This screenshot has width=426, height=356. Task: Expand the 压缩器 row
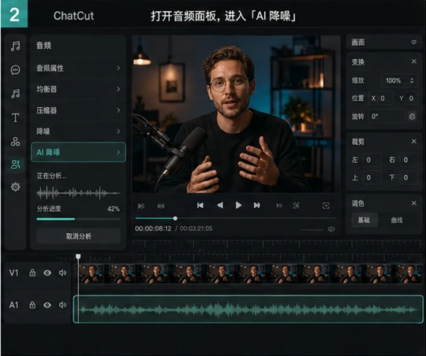(x=78, y=110)
